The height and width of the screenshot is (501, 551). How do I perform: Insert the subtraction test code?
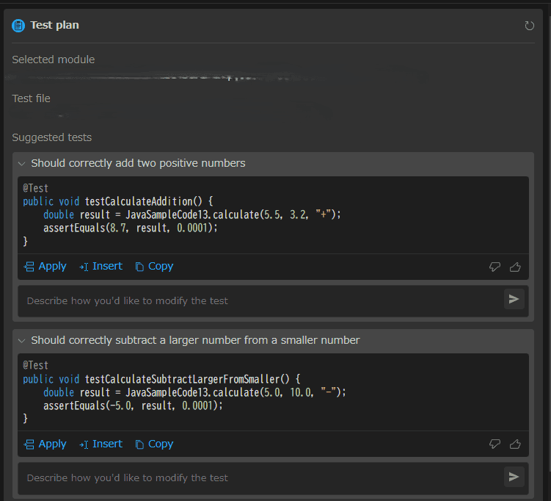click(101, 444)
